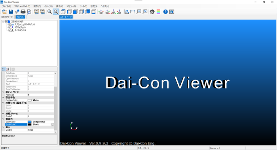
Task: Click the zoom to fit extents icon
Action: tap(127, 12)
